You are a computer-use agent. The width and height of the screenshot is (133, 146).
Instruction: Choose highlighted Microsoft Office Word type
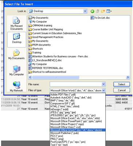[78, 130]
